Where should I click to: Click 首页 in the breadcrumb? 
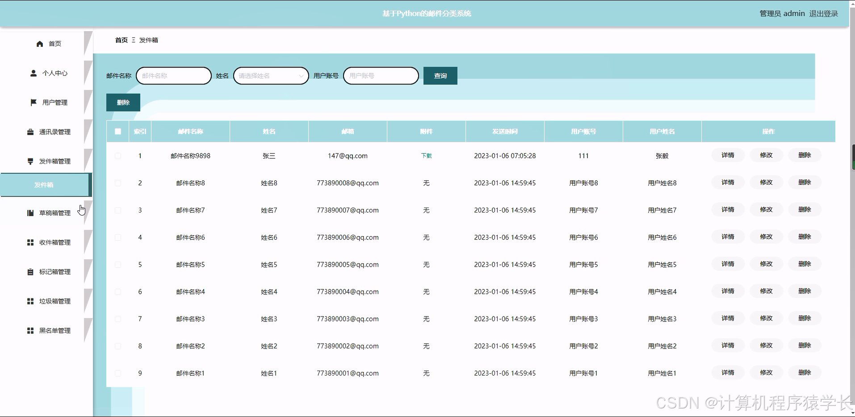point(122,40)
